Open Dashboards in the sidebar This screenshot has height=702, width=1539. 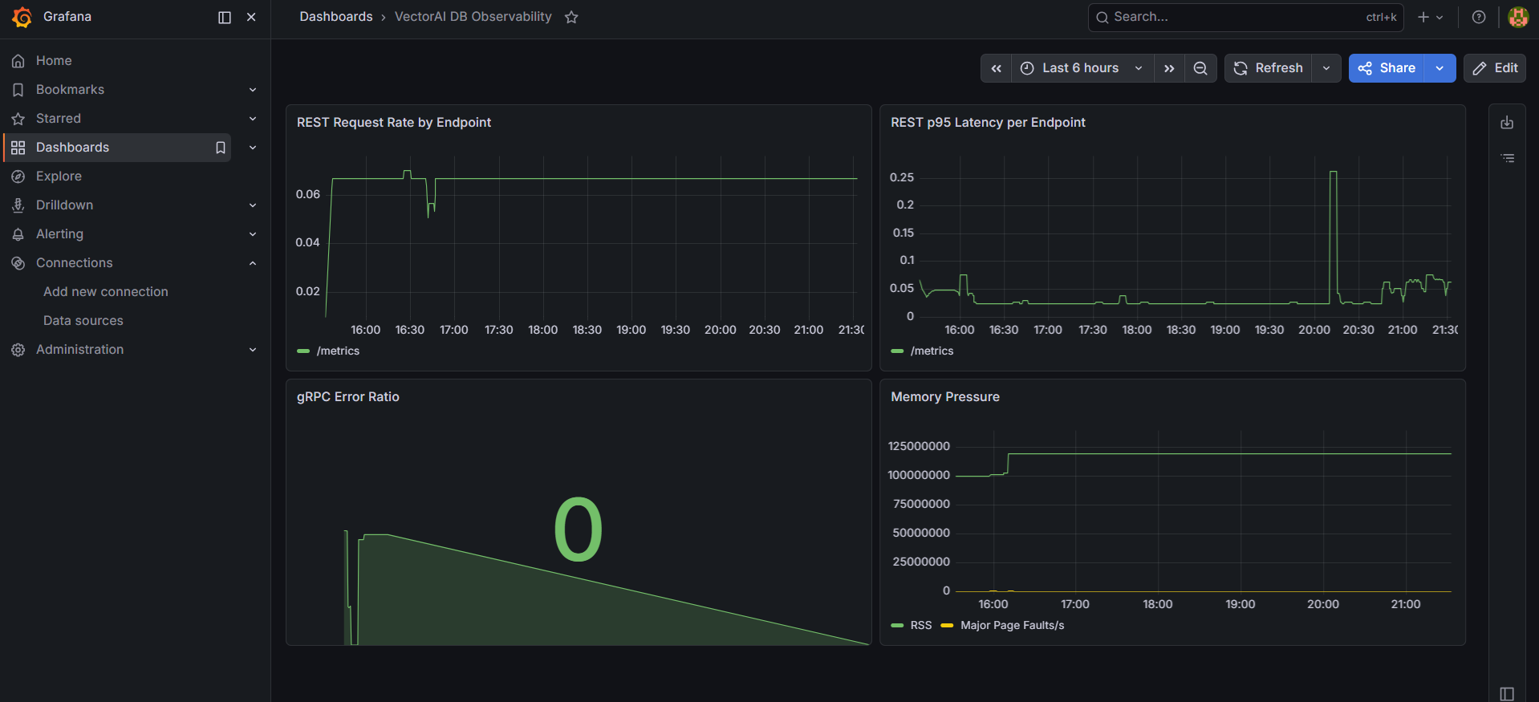(72, 148)
